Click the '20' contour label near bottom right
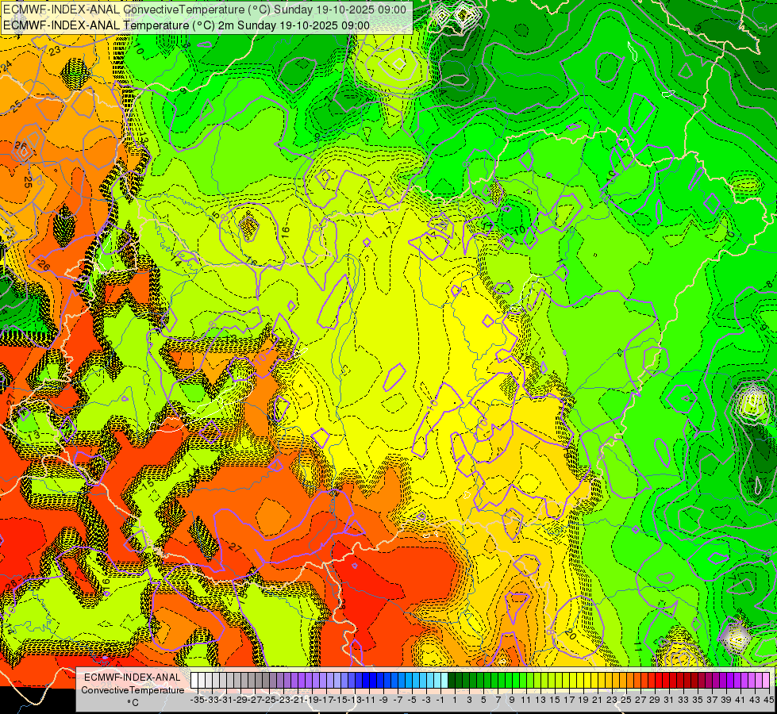 569,634
